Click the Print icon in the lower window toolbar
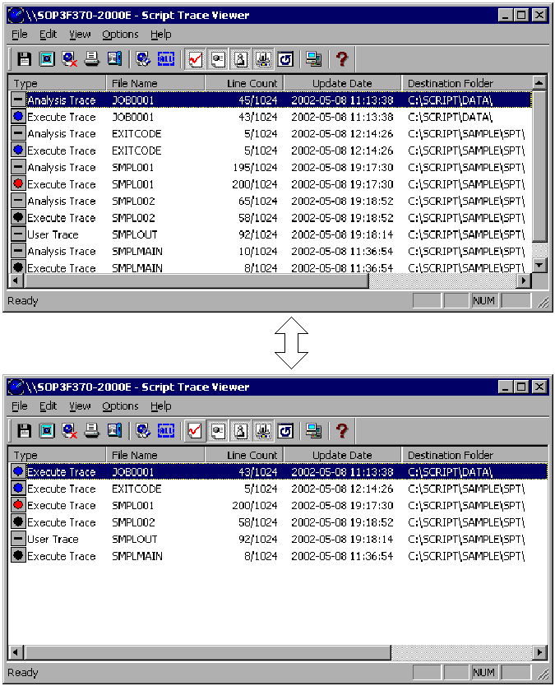 click(92, 431)
